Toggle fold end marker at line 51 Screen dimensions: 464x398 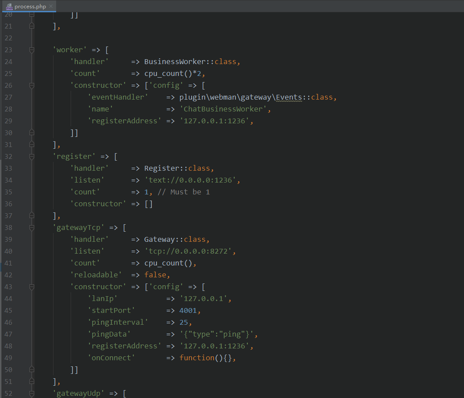pos(32,381)
